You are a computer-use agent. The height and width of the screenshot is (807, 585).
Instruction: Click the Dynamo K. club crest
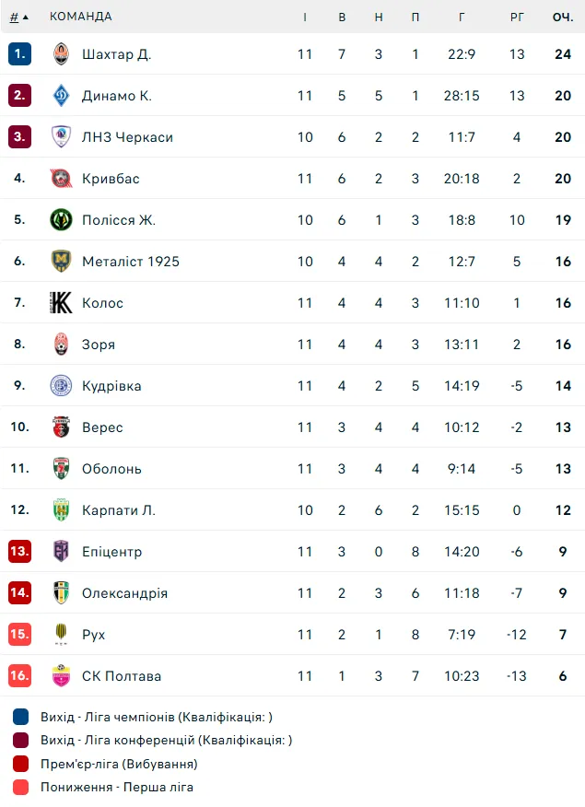coord(61,96)
